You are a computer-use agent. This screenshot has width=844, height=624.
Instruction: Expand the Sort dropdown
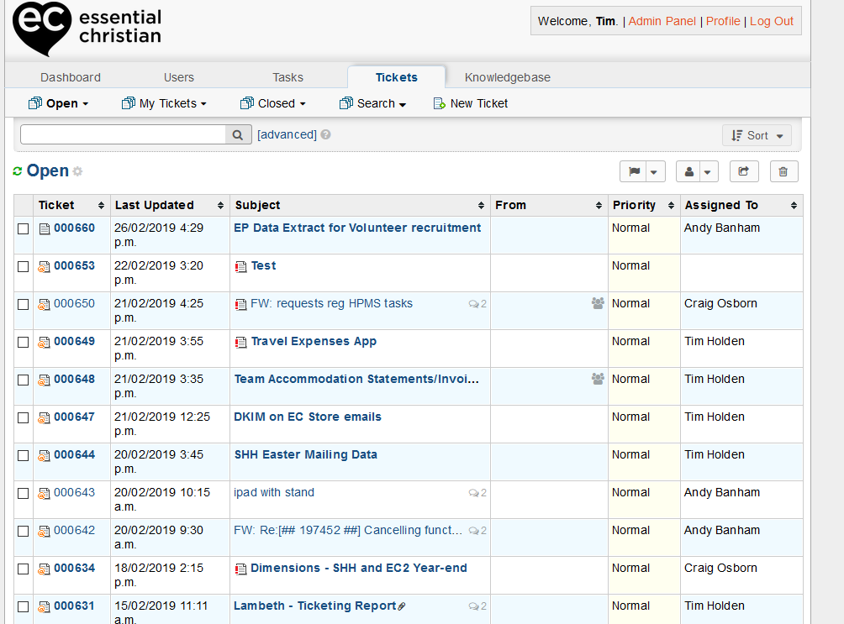point(757,135)
